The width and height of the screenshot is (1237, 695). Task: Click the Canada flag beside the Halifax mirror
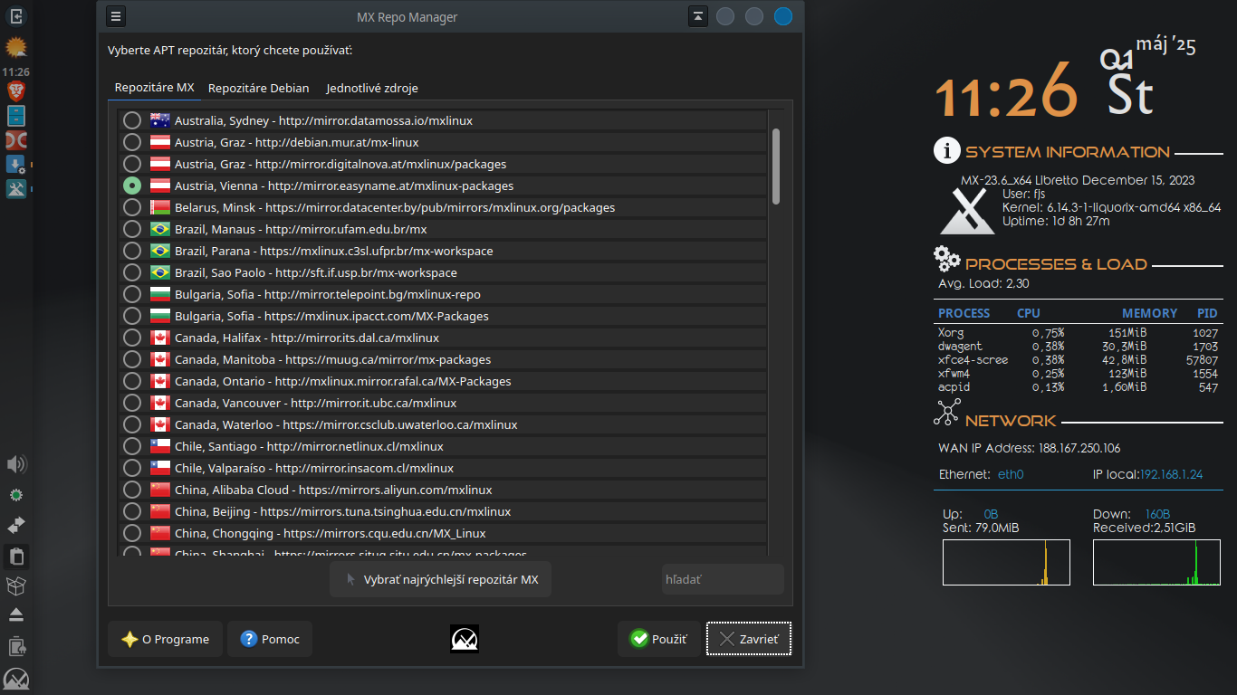(160, 338)
